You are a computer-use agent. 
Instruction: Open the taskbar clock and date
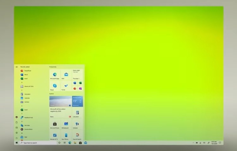214,143
